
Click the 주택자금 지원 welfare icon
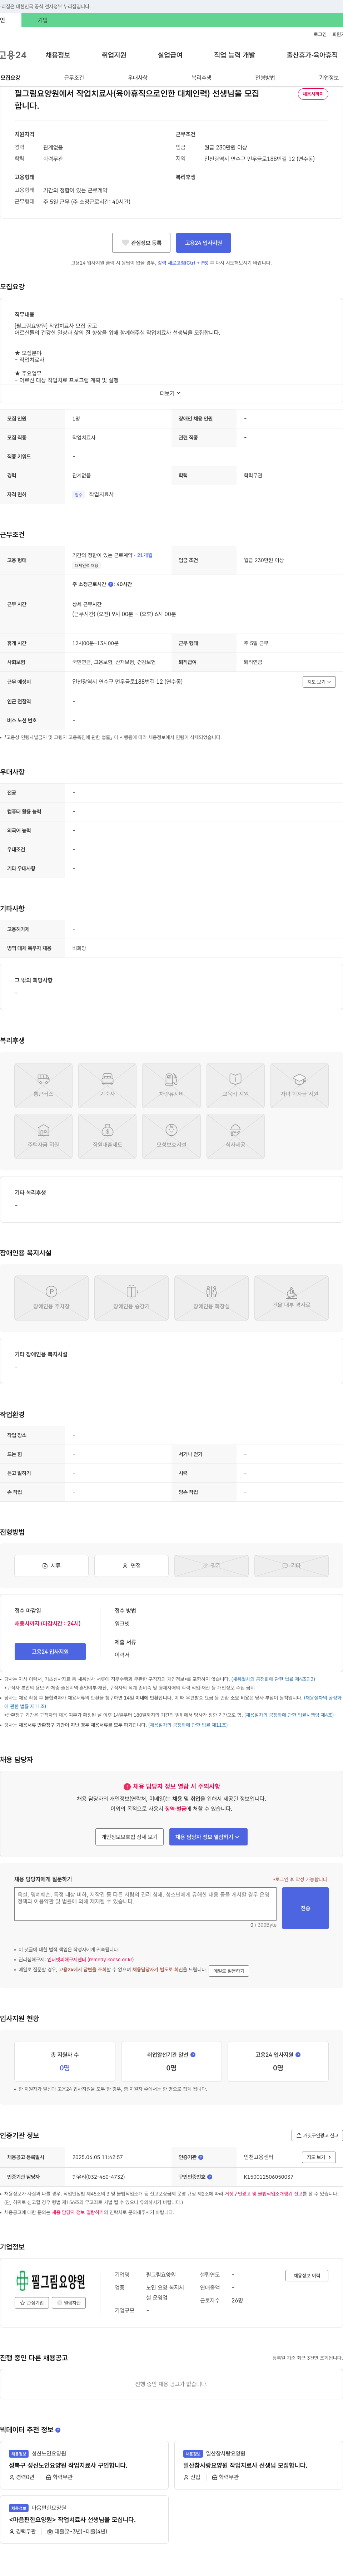pos(43,1136)
